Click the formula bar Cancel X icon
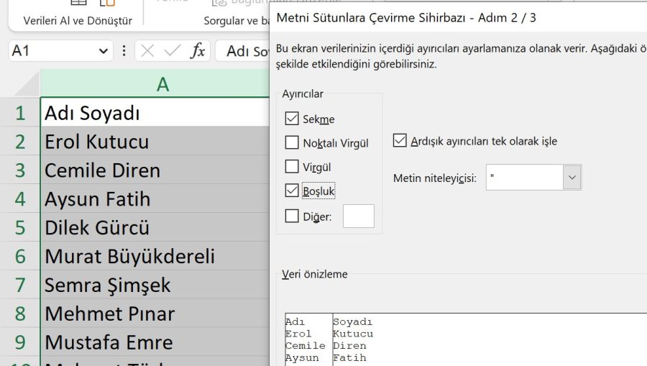 147,51
